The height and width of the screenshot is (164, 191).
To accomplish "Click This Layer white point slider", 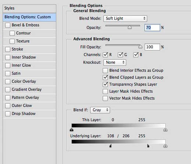I will click(x=165, y=130).
